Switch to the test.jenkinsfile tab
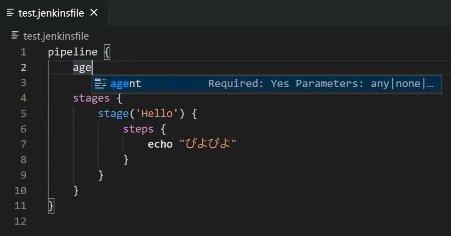The height and width of the screenshot is (236, 451). click(51, 12)
